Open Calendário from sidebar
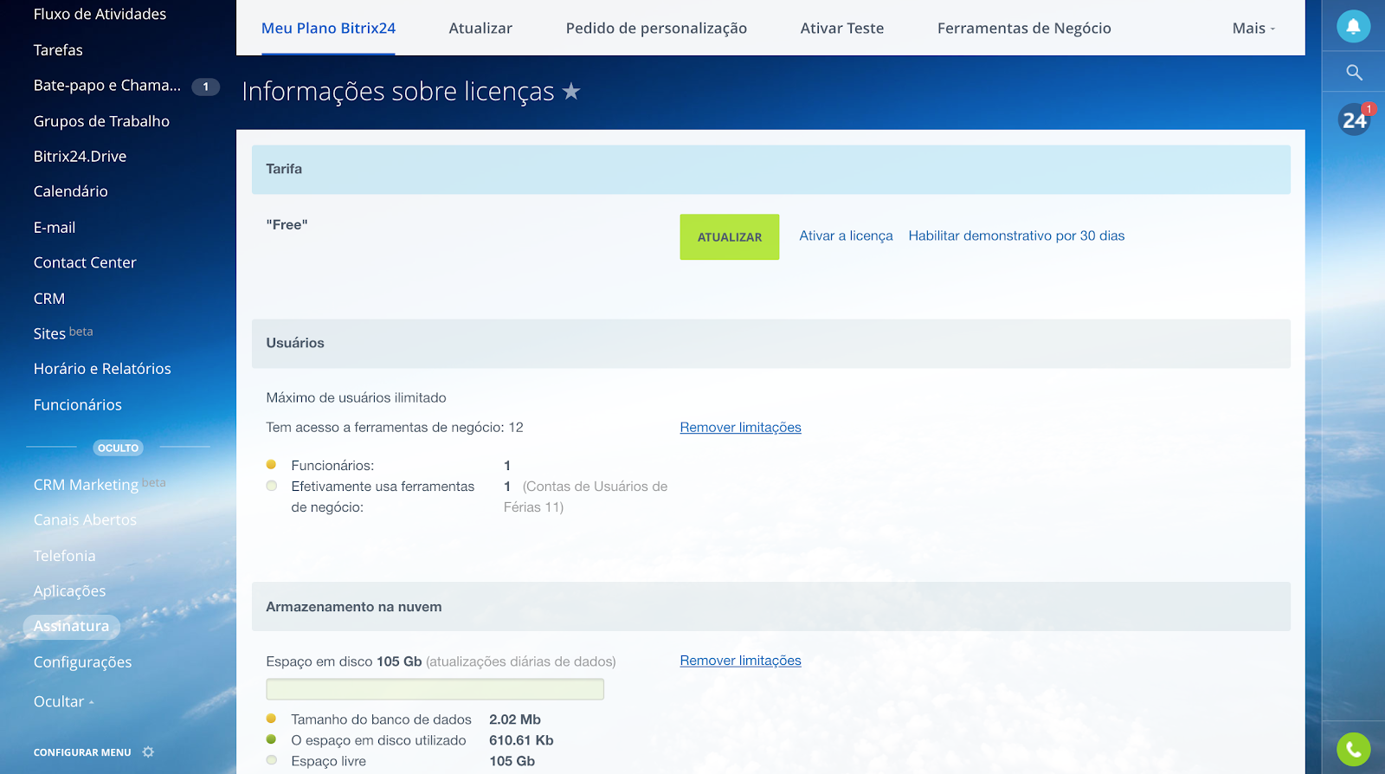 tap(70, 191)
